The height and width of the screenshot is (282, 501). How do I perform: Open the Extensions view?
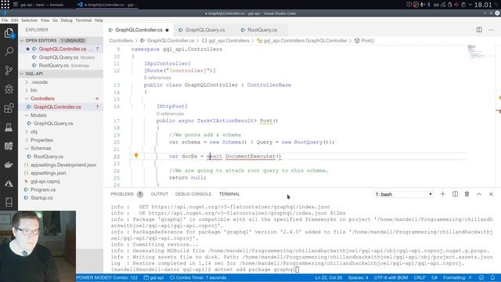click(x=9, y=108)
